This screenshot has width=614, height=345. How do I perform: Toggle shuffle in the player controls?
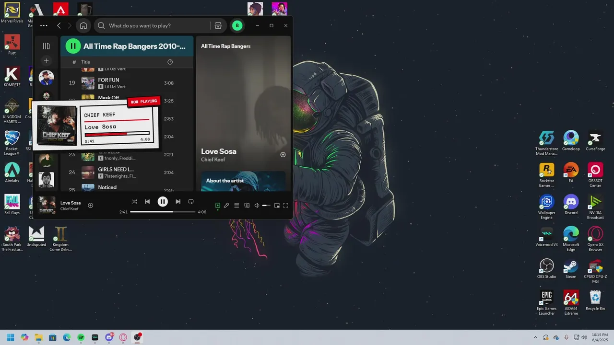coord(134,202)
